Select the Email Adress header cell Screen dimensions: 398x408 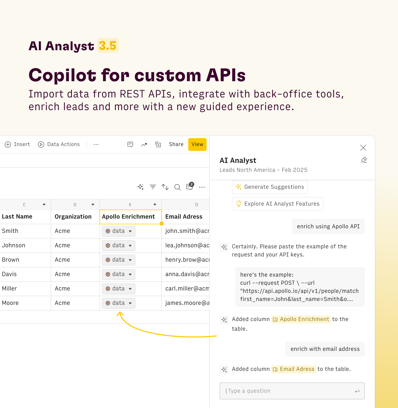186,217
